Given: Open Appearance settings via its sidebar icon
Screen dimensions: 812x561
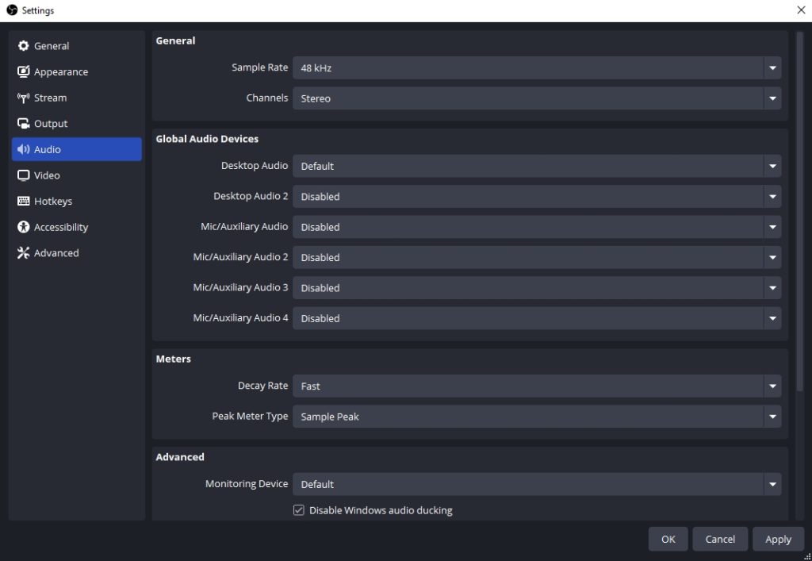Looking at the screenshot, I should (x=23, y=71).
